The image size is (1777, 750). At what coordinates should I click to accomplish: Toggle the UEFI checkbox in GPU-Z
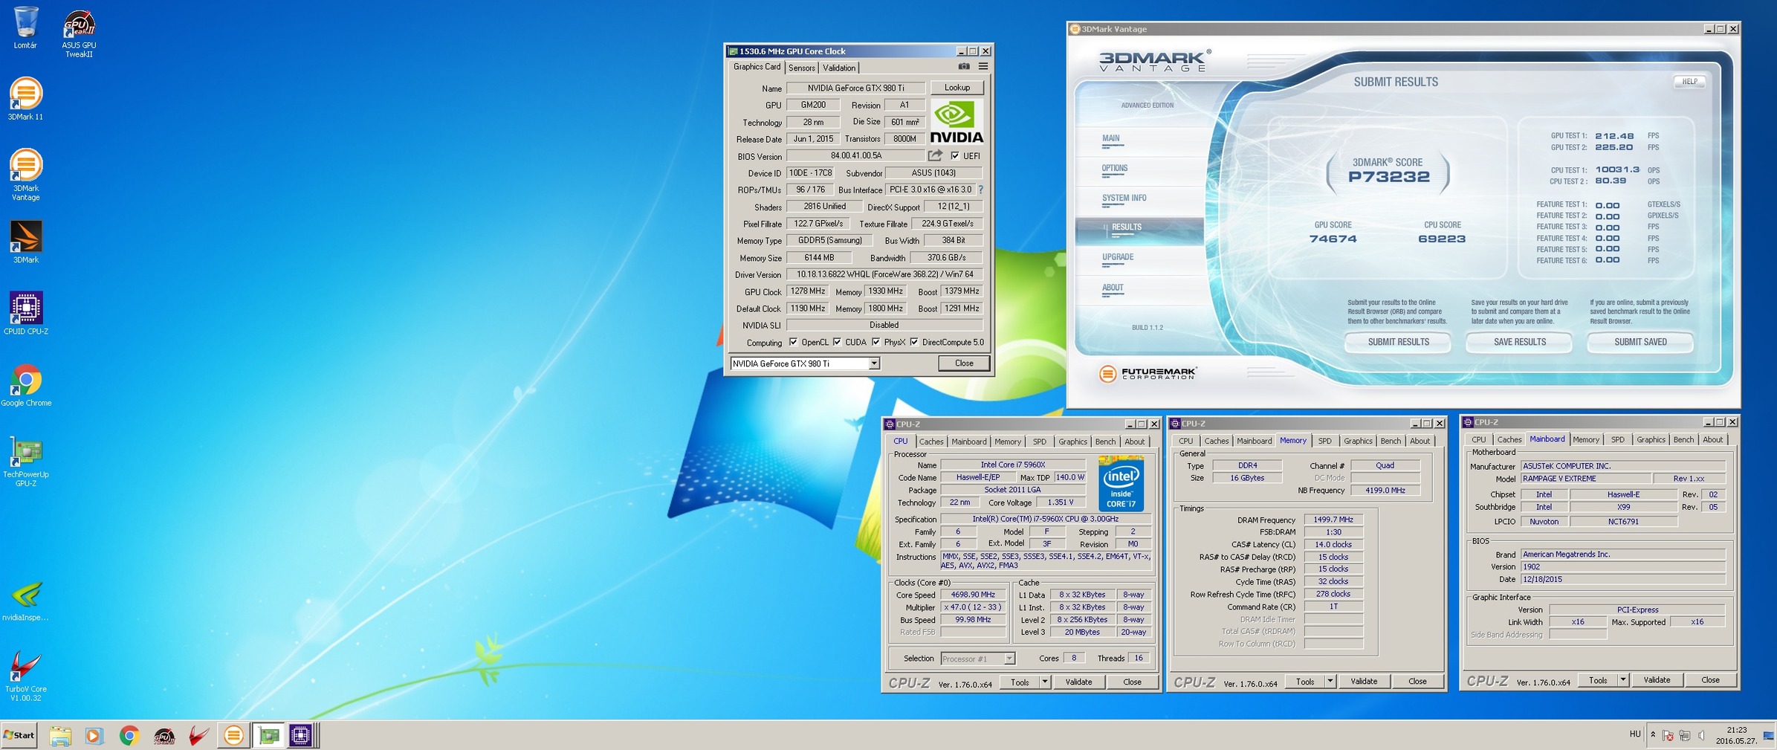click(x=955, y=156)
